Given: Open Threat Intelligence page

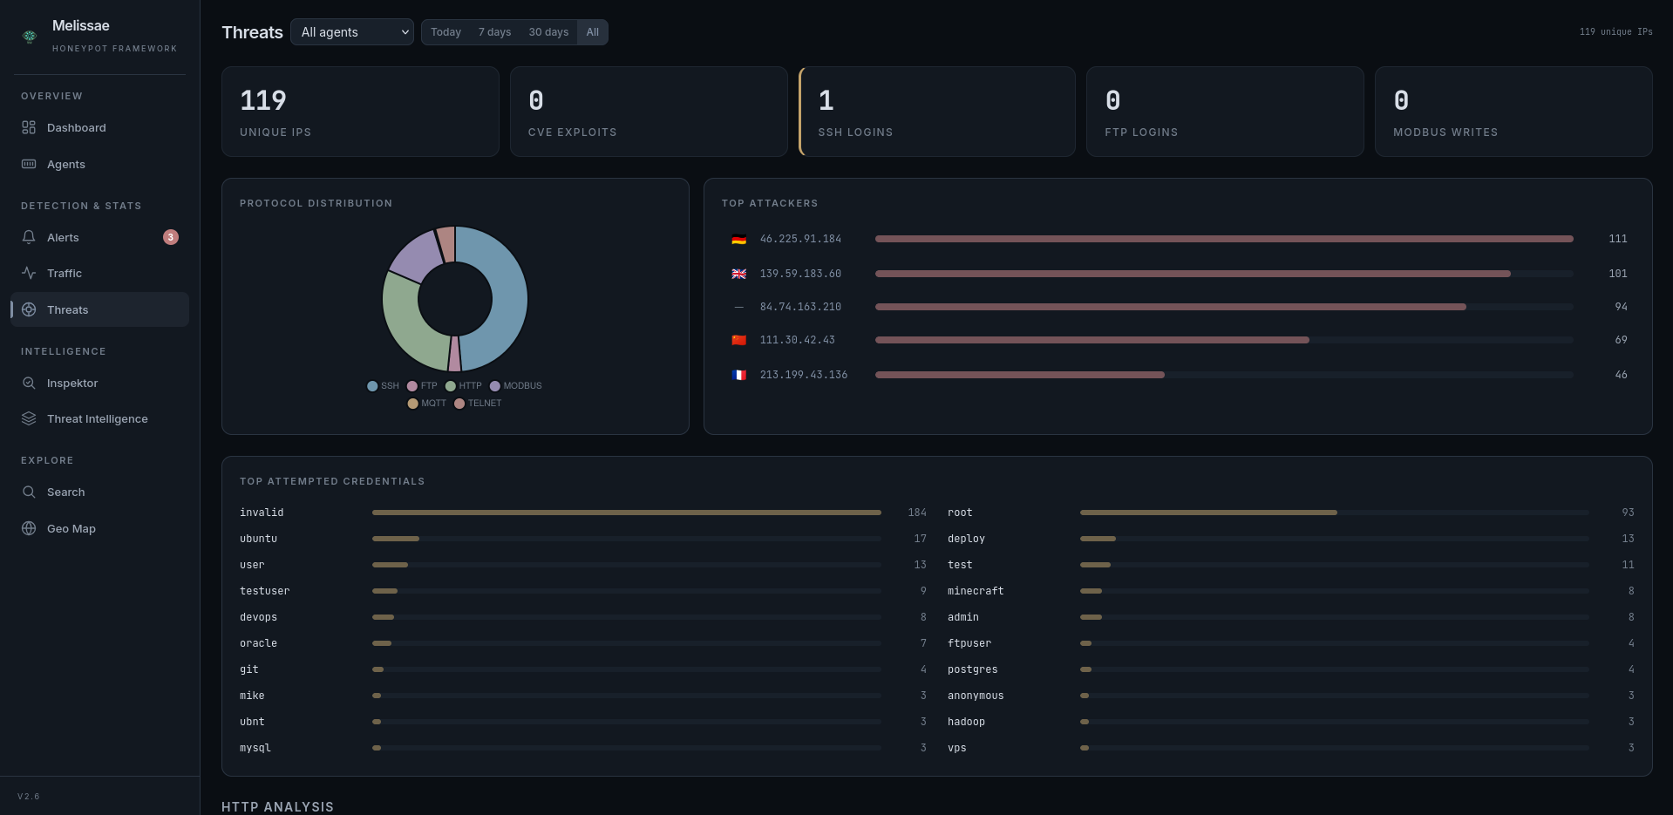Looking at the screenshot, I should coord(99,418).
